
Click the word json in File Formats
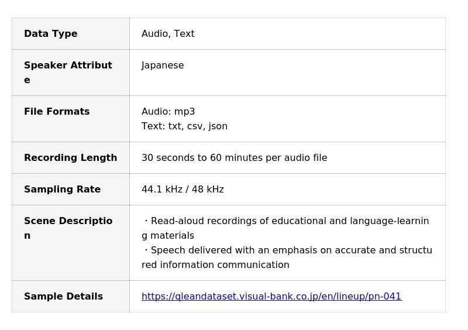coord(218,126)
